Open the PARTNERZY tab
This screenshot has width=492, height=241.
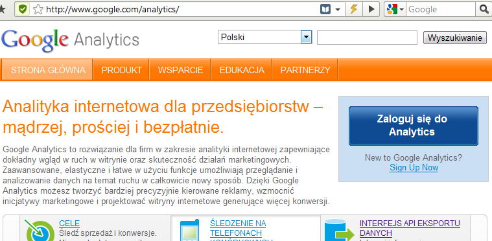pyautogui.click(x=305, y=69)
